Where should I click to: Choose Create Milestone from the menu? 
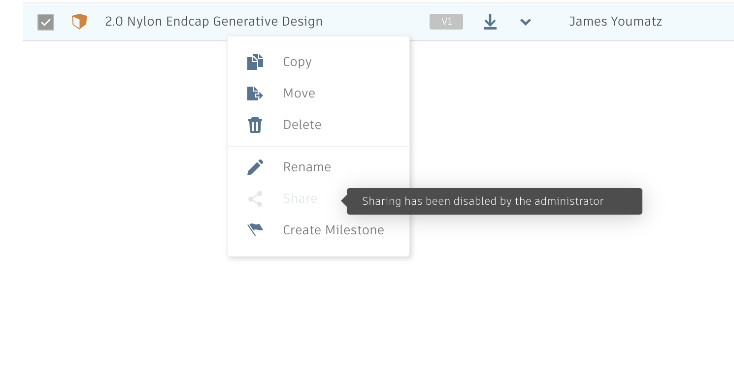(334, 230)
